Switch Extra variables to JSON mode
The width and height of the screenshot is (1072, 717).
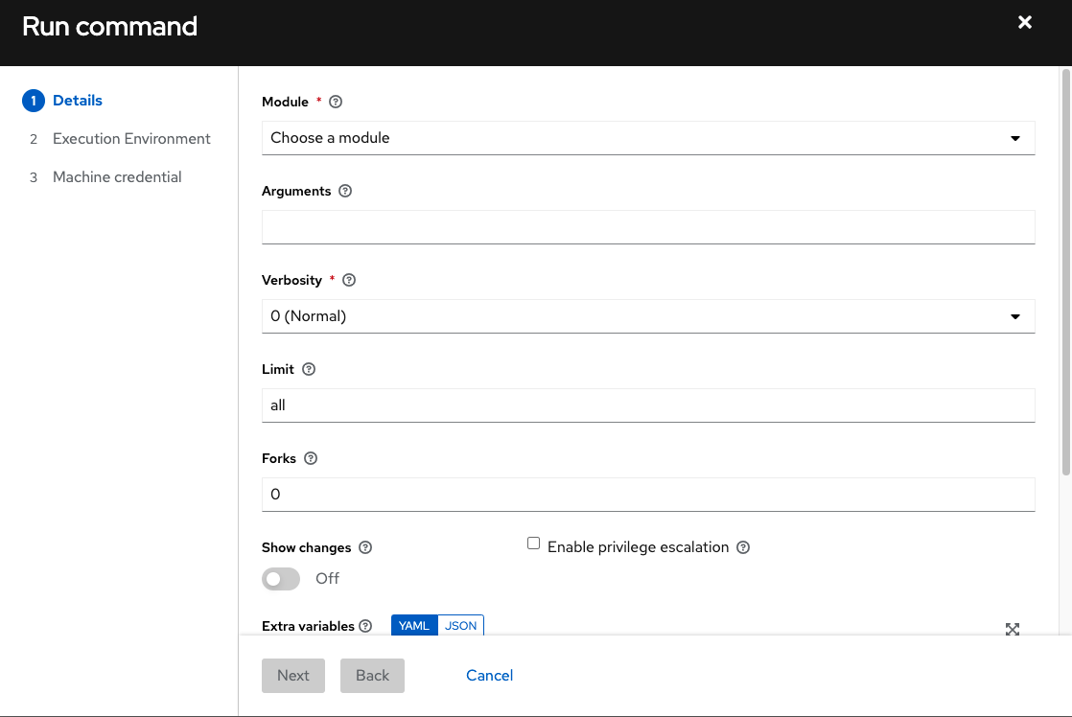[x=460, y=625]
